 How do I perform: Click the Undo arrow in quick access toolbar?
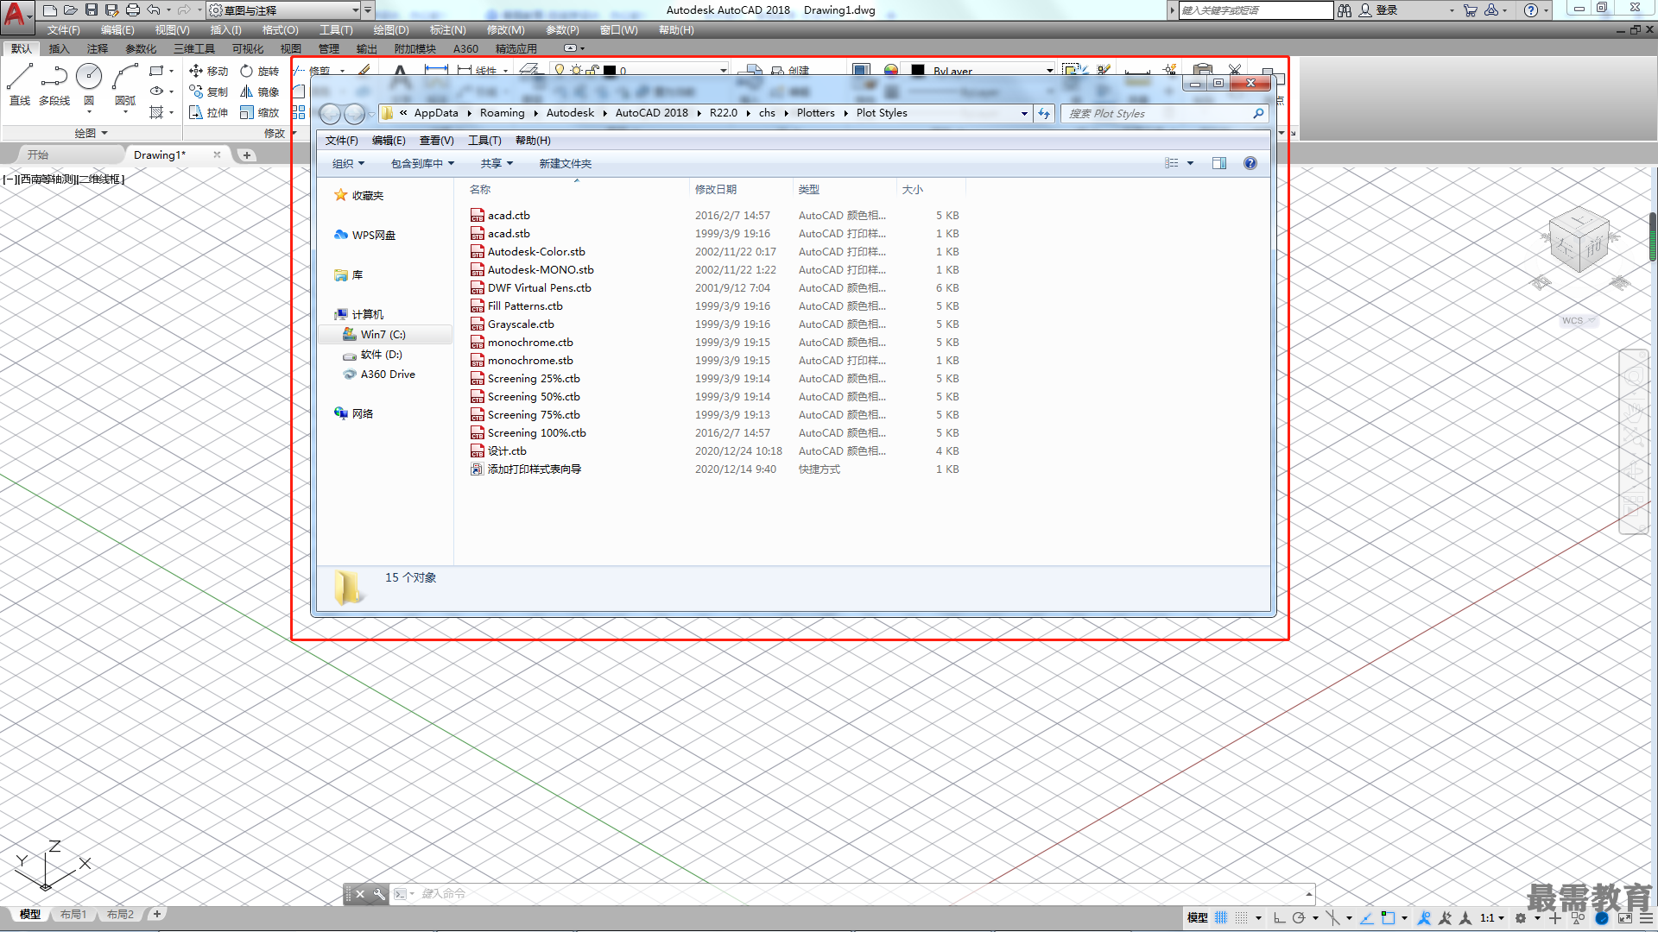point(154,10)
